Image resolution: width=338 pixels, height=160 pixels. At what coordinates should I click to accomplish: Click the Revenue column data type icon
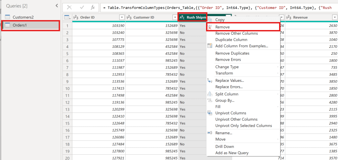pyautogui.click(x=288, y=17)
